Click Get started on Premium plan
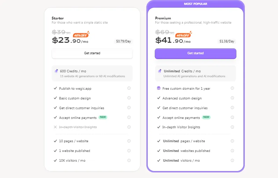 pos(196,53)
